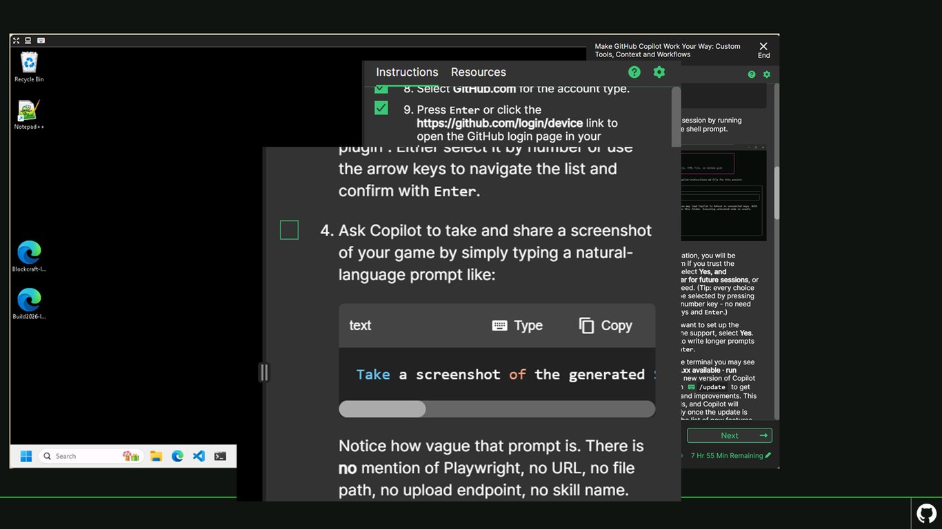Click the horizontal code scrollbar thumb
942x529 pixels.
383,409
